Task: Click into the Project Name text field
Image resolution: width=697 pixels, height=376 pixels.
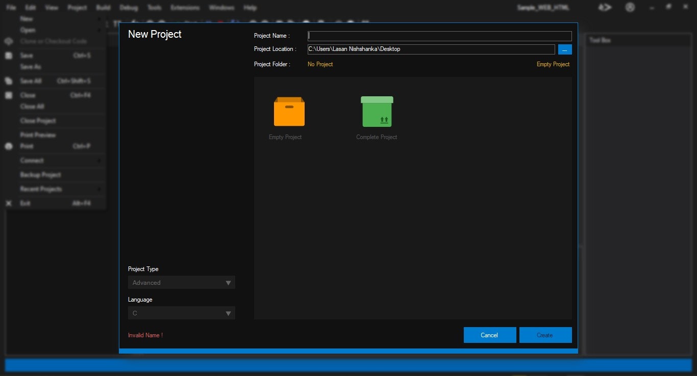Action: click(x=439, y=36)
